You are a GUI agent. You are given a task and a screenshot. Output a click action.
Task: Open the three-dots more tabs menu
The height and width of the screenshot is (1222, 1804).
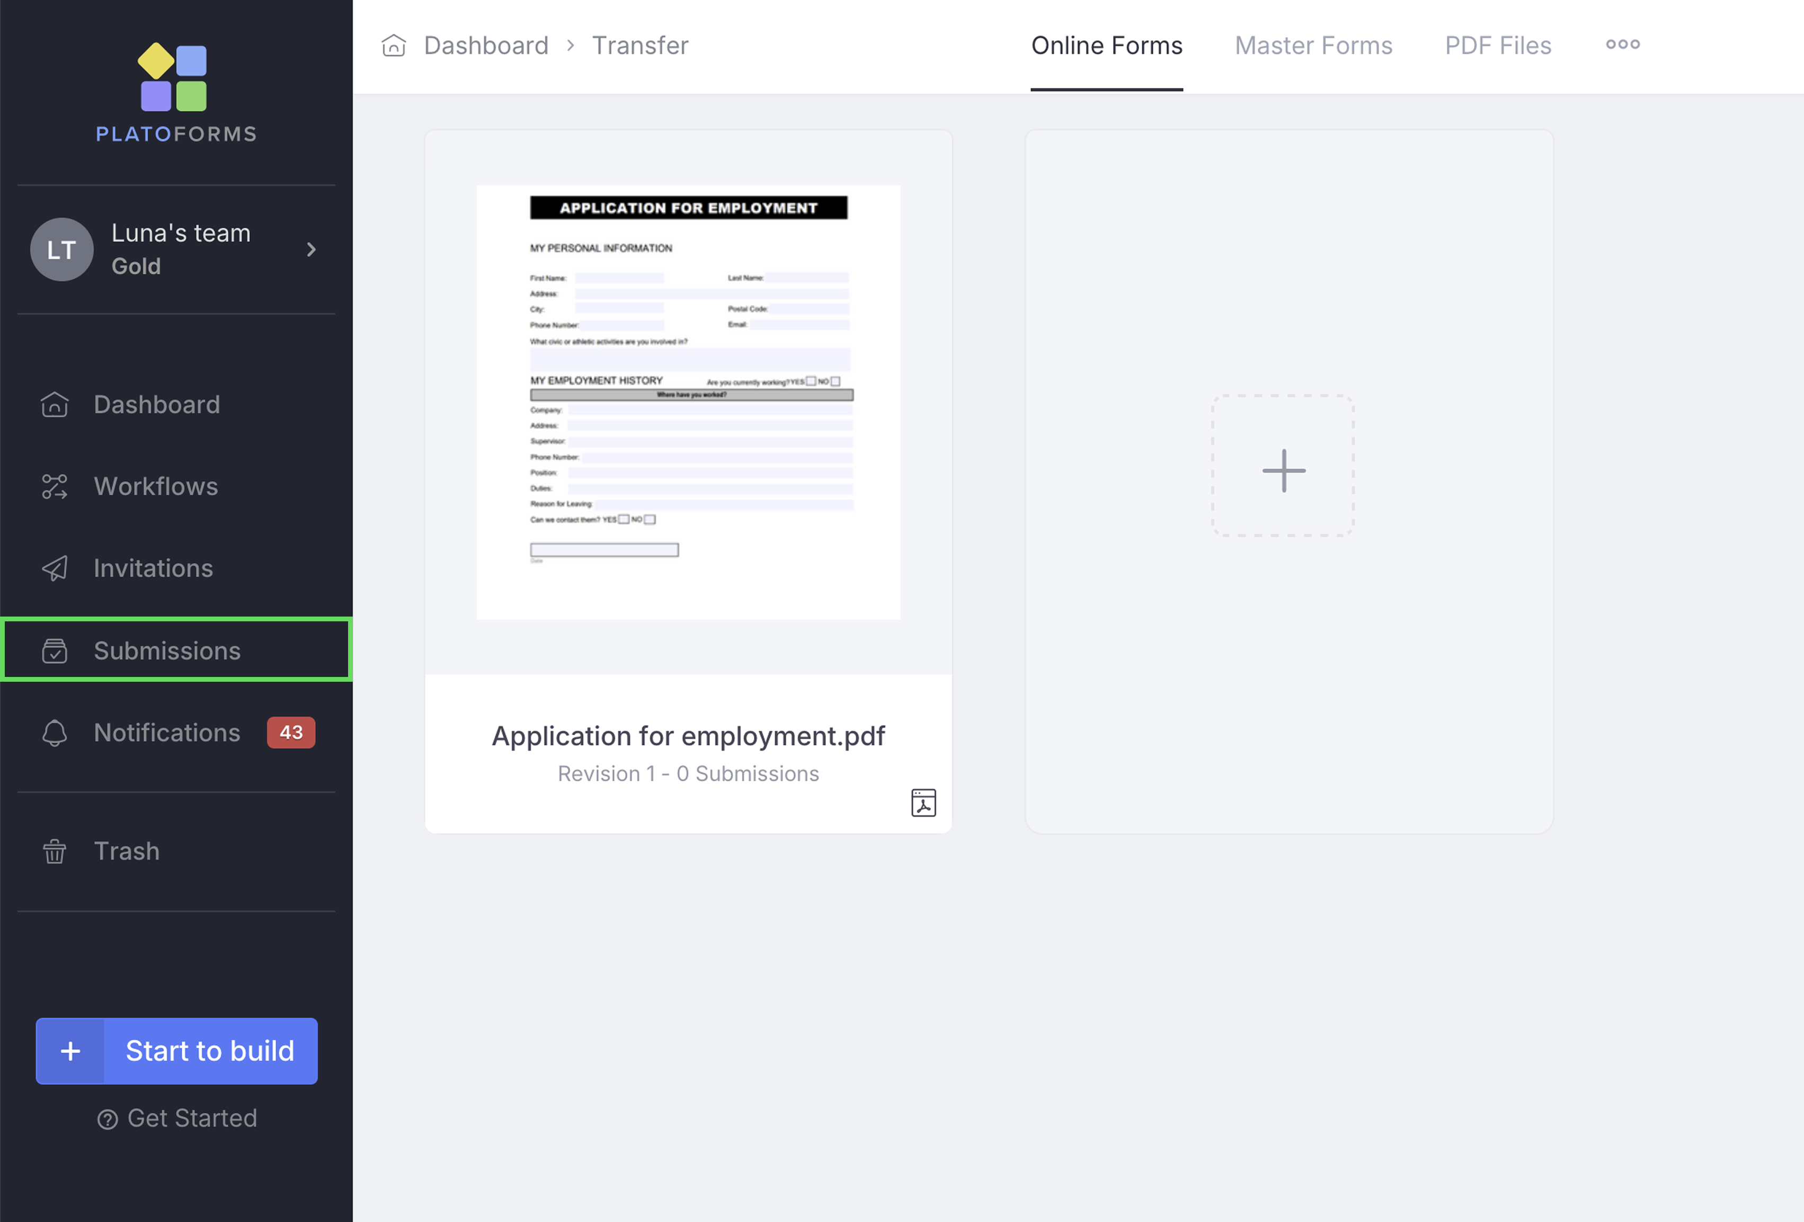tap(1622, 44)
